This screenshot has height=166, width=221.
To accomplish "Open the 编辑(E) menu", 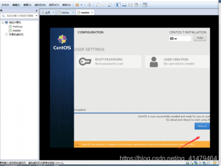I will pyautogui.click(x=16, y=5).
